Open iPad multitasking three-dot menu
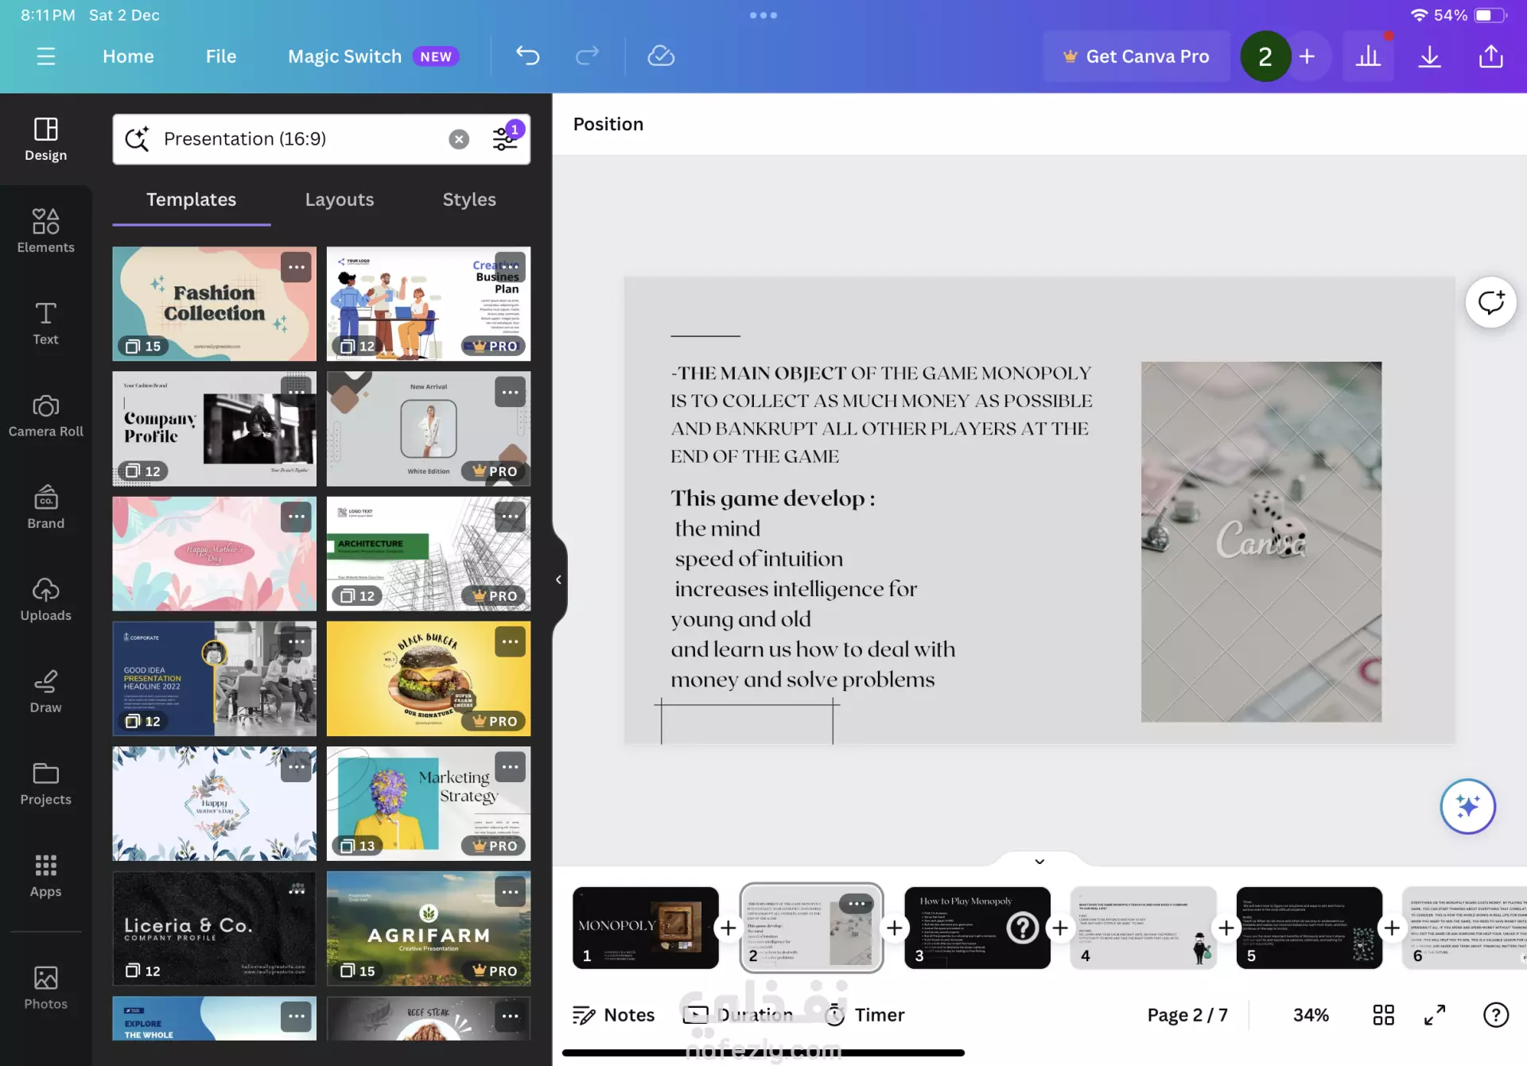The width and height of the screenshot is (1527, 1066). coord(763,15)
